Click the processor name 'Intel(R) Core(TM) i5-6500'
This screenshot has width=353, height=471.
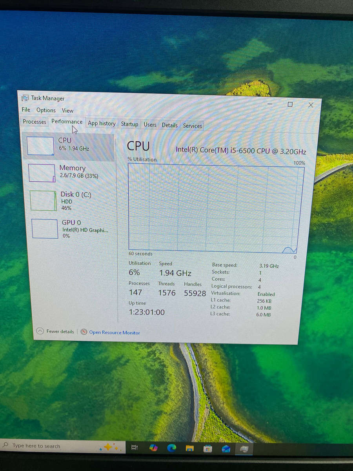(241, 150)
